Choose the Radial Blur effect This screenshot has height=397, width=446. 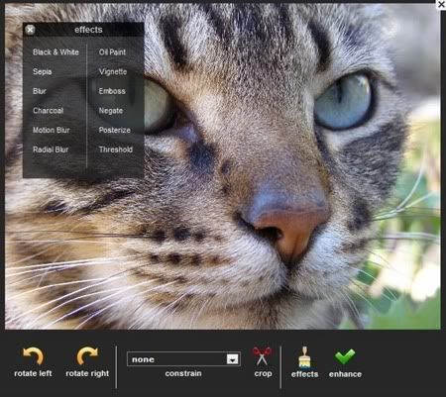coord(51,149)
